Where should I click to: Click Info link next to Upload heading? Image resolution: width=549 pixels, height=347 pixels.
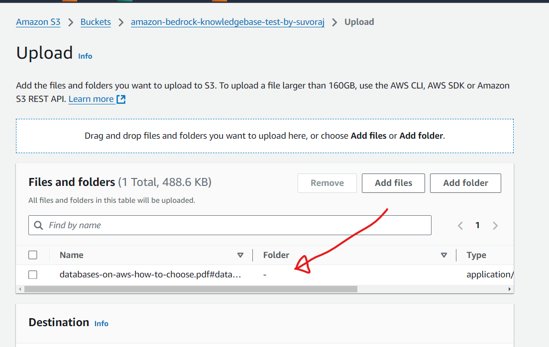pos(85,56)
